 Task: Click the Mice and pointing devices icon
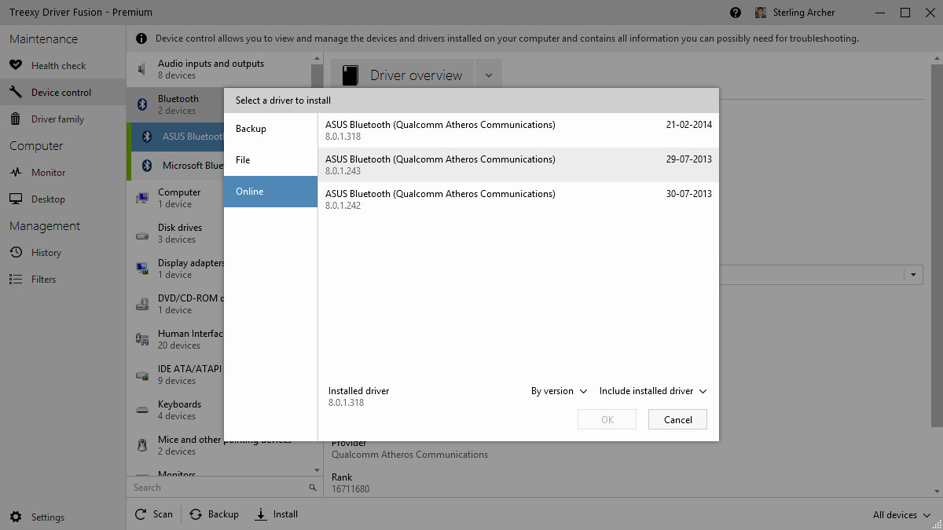[142, 445]
